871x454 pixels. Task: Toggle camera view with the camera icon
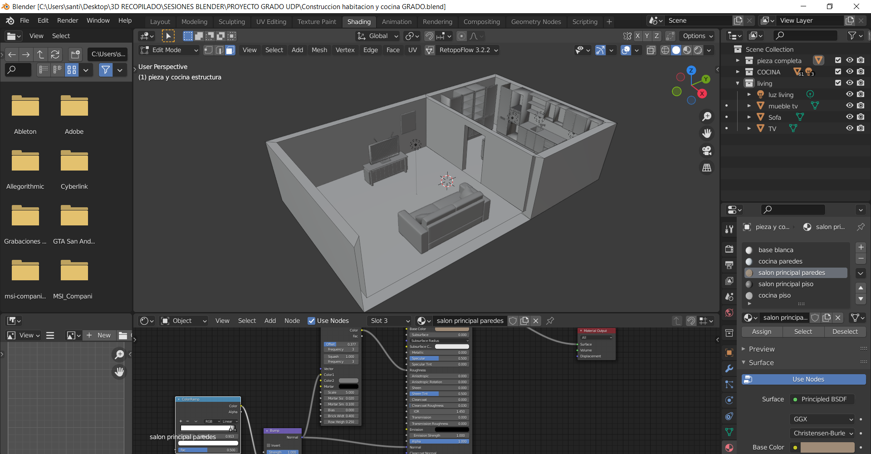707,151
